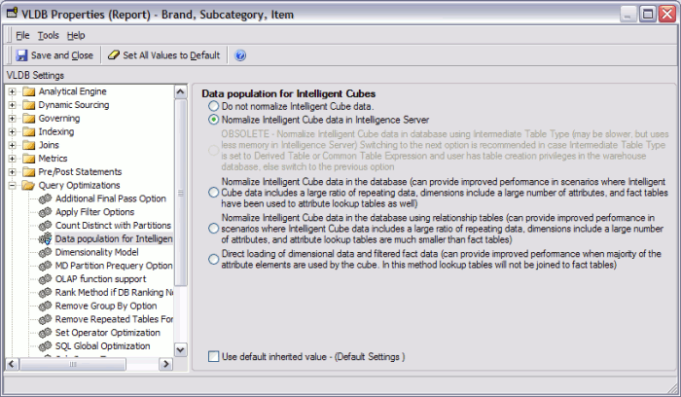681x397 pixels.
Task: Click the Query Optimizations open folder icon
Action: click(28, 185)
